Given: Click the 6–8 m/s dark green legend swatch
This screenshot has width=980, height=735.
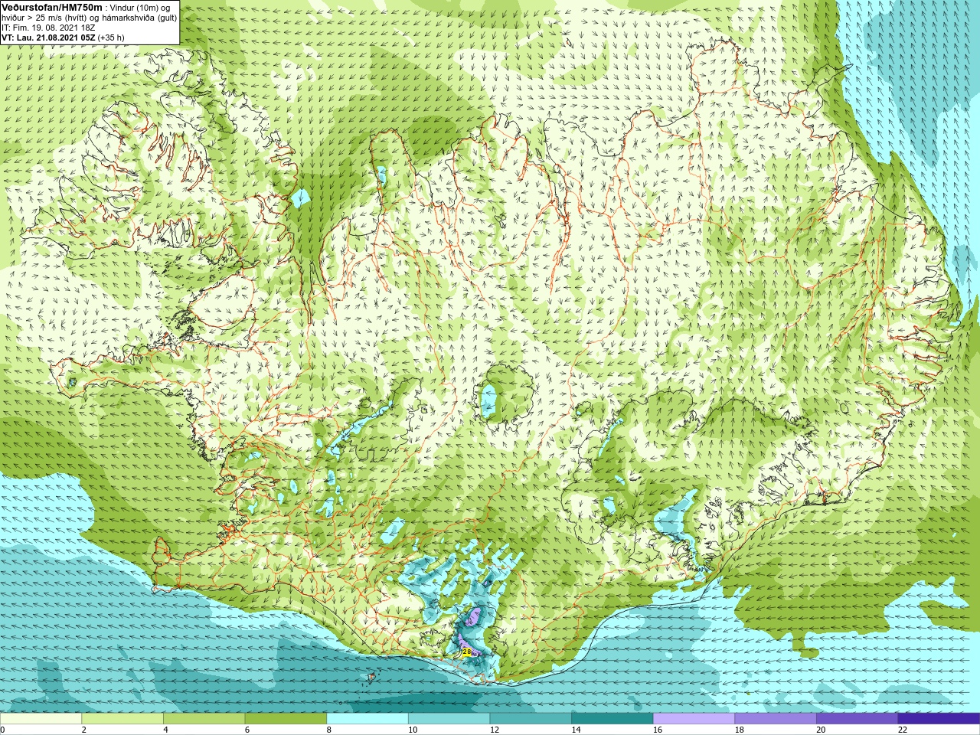Looking at the screenshot, I should point(286,719).
